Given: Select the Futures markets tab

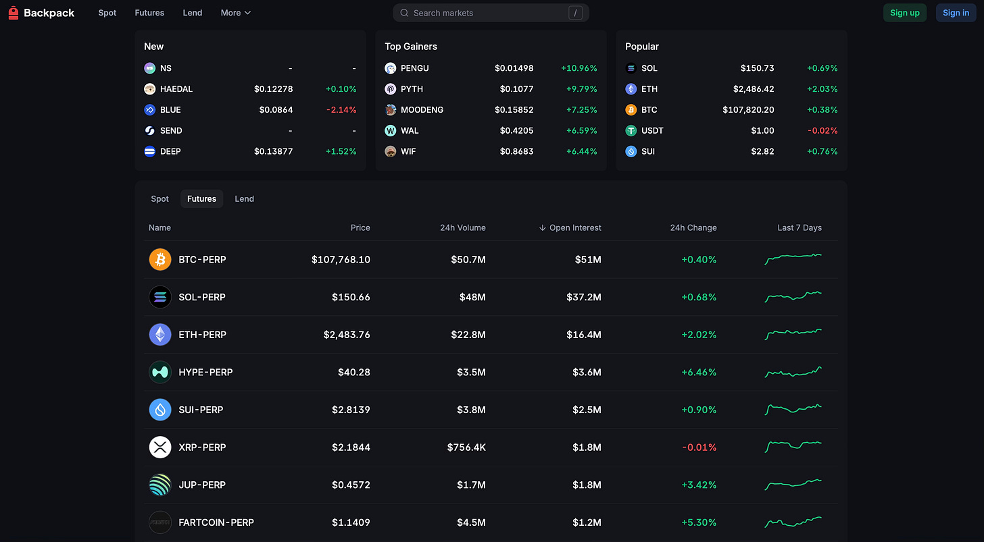Looking at the screenshot, I should [202, 199].
